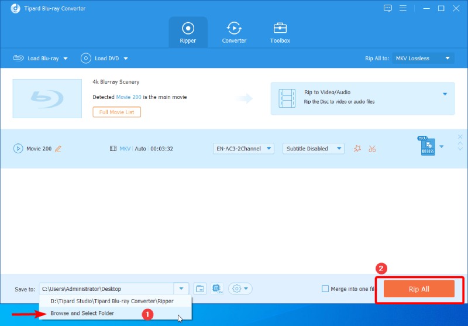
Task: Open the EN-AC3-2Channel audio track dropdown
Action: coord(243,149)
